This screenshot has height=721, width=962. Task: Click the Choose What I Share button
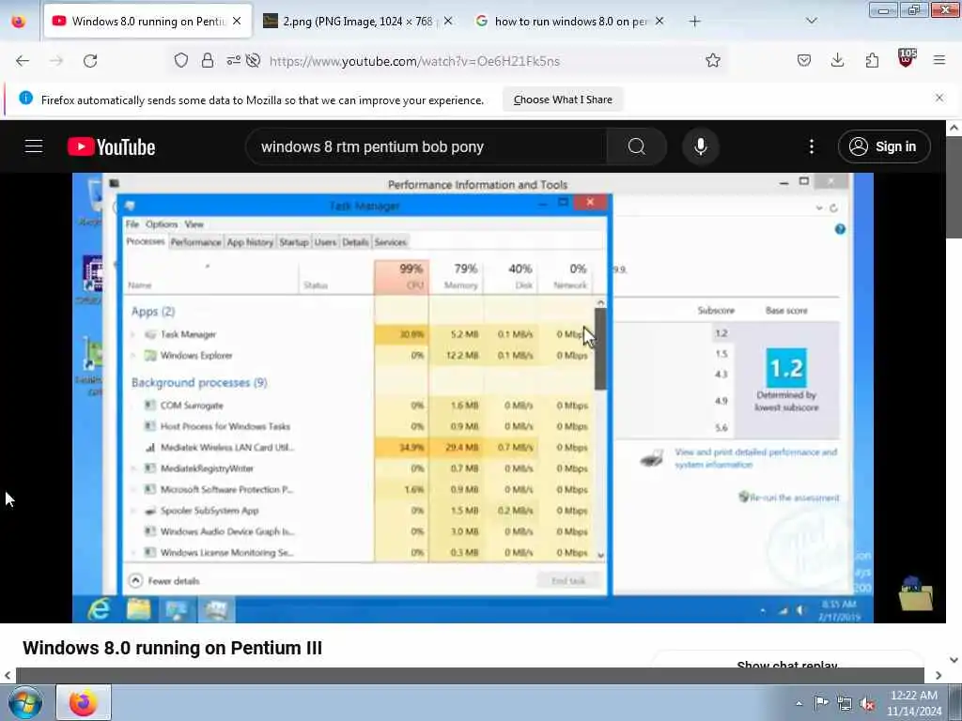point(563,100)
